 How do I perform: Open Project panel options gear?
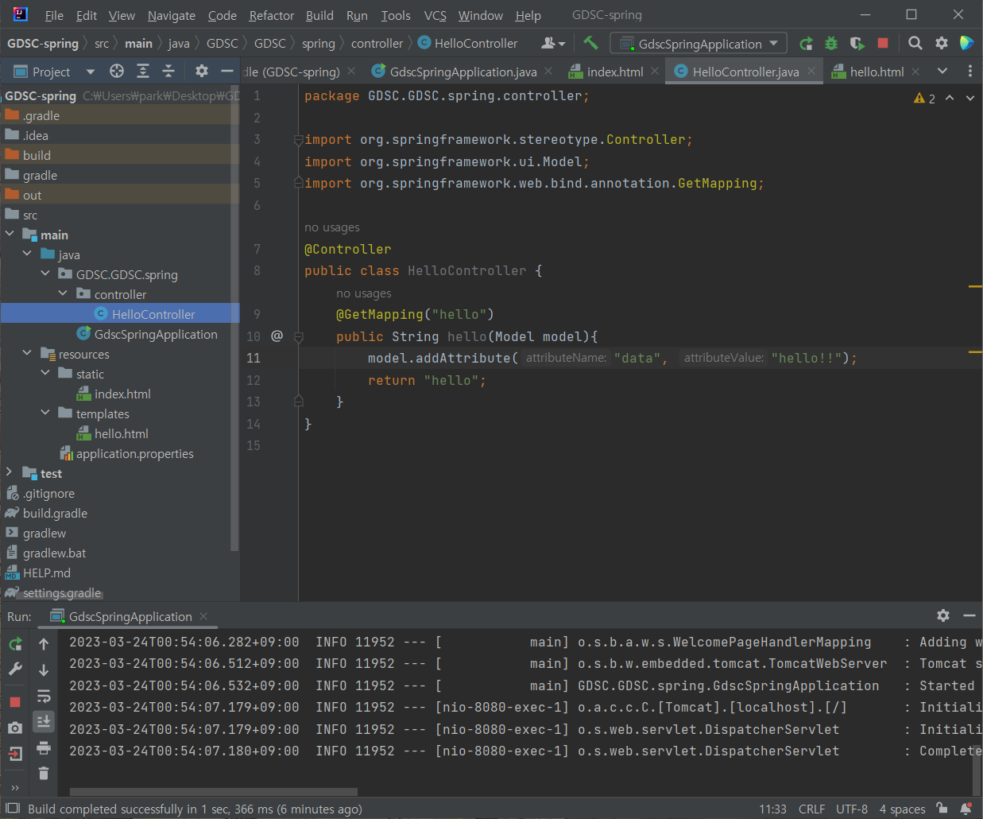(202, 71)
